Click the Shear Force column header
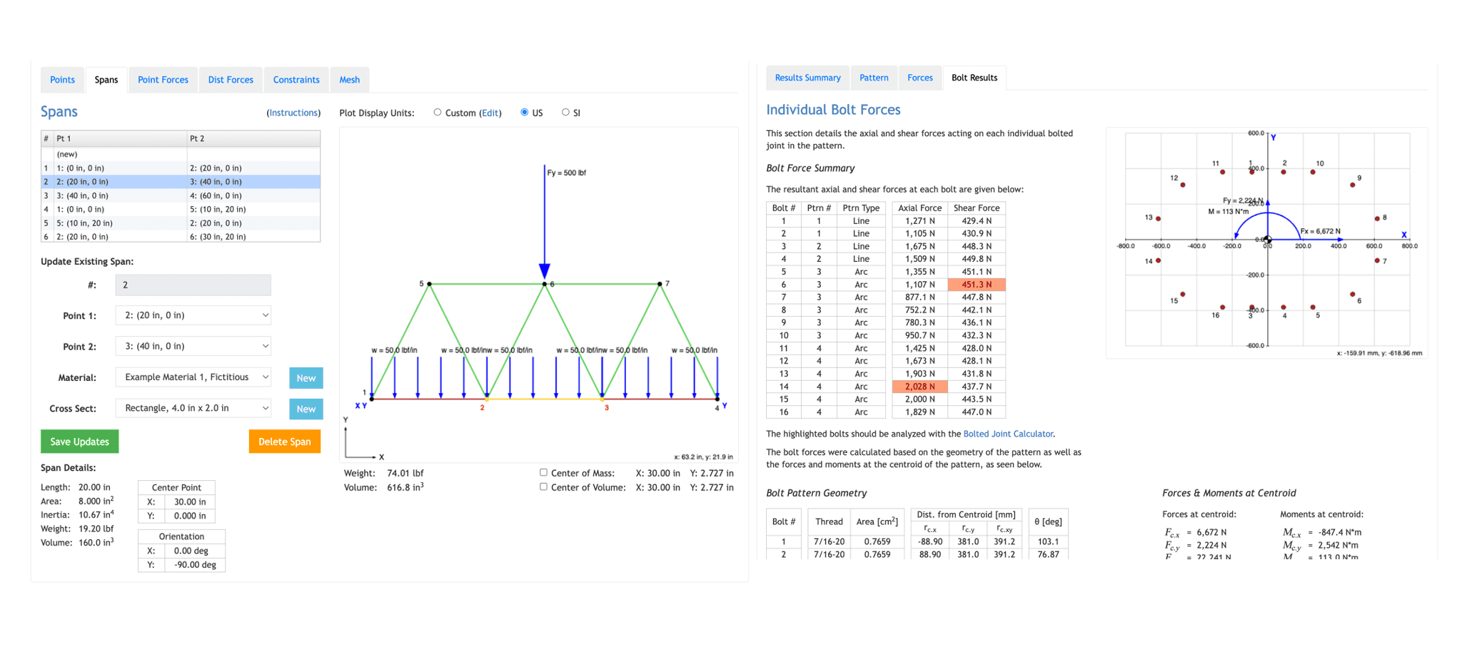The height and width of the screenshot is (647, 1462). (x=977, y=208)
